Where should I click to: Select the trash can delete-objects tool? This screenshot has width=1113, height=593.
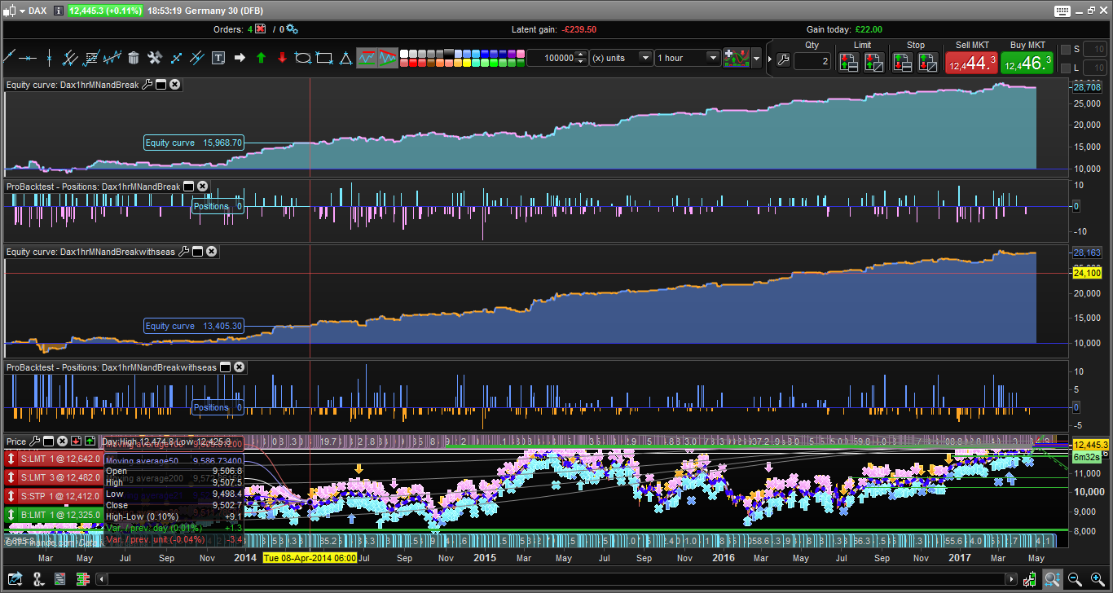[x=134, y=58]
